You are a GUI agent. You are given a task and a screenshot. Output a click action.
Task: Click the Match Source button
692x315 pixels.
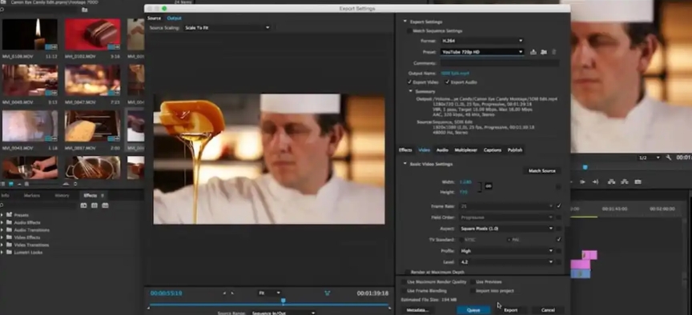(x=542, y=171)
